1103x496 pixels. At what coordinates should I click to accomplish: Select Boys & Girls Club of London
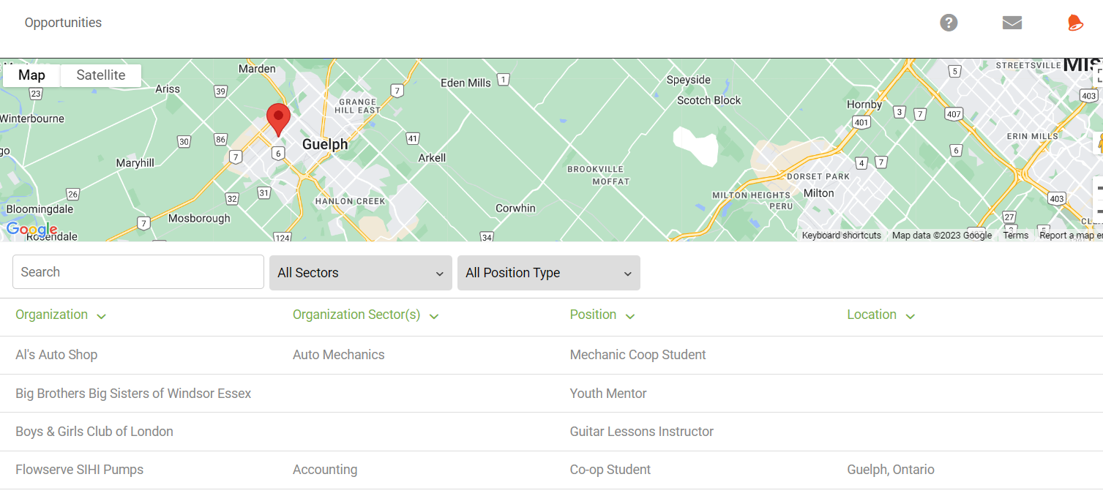pyautogui.click(x=94, y=432)
